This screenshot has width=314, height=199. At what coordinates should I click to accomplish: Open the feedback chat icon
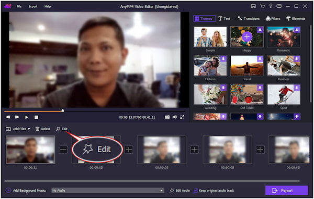(x=279, y=6)
